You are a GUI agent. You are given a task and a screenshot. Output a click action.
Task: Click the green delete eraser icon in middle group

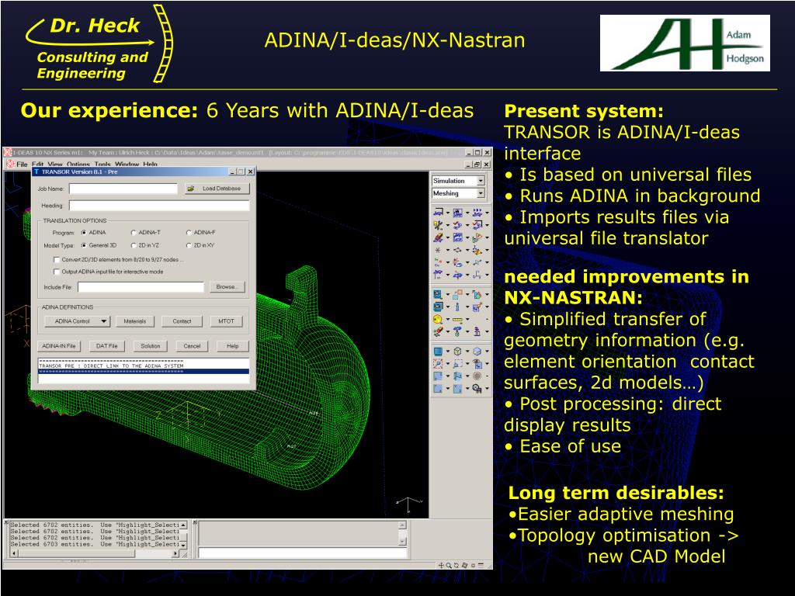point(438,331)
